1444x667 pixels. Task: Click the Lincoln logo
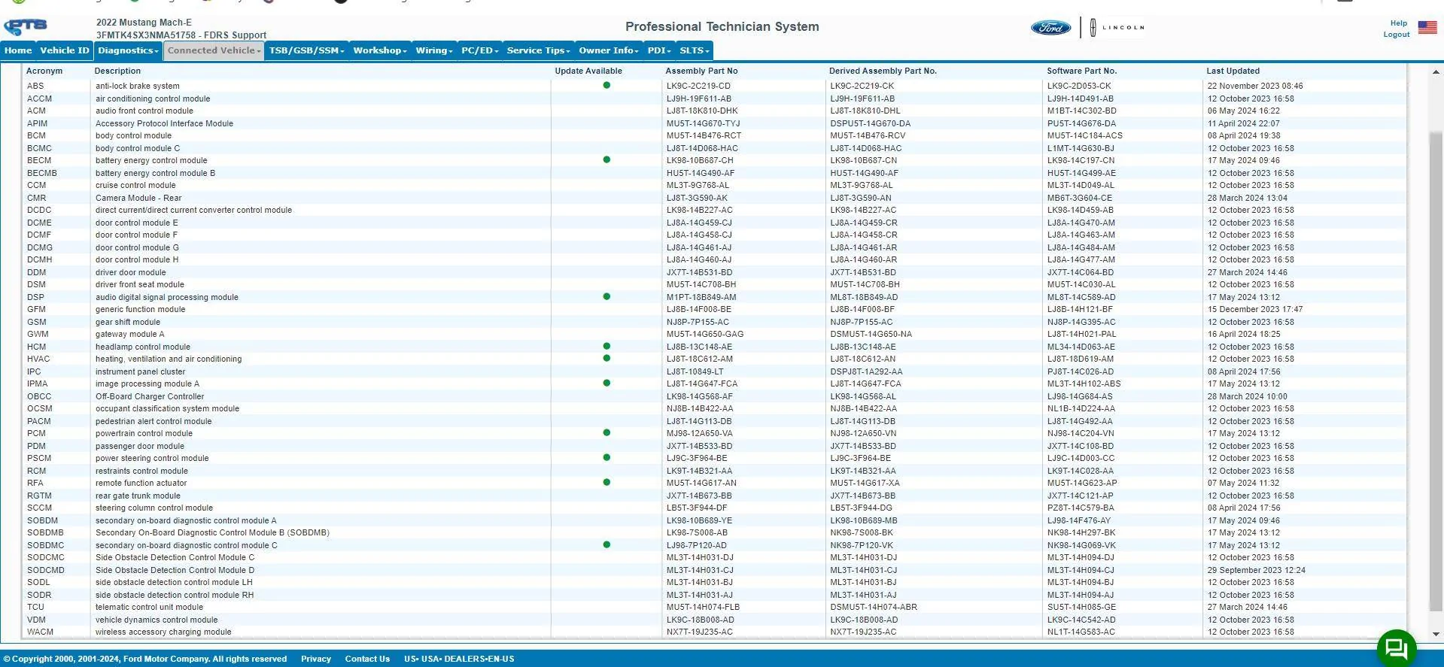pos(1117,28)
